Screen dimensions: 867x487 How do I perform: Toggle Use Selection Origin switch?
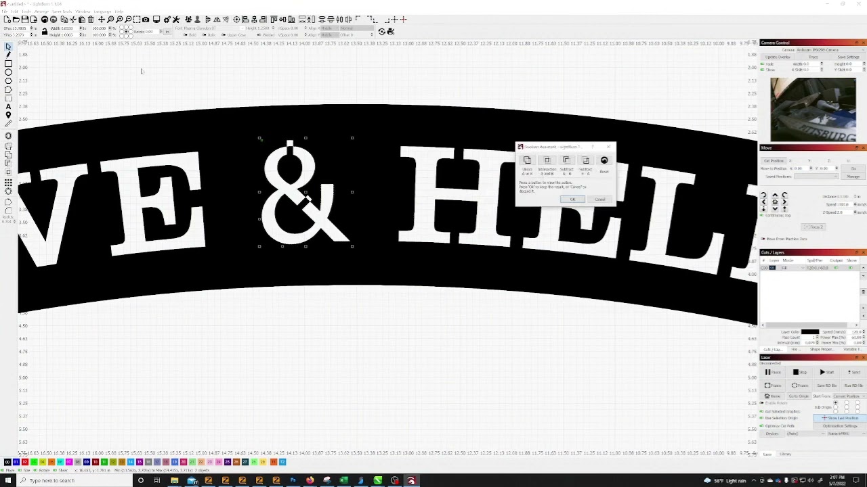[x=763, y=418]
